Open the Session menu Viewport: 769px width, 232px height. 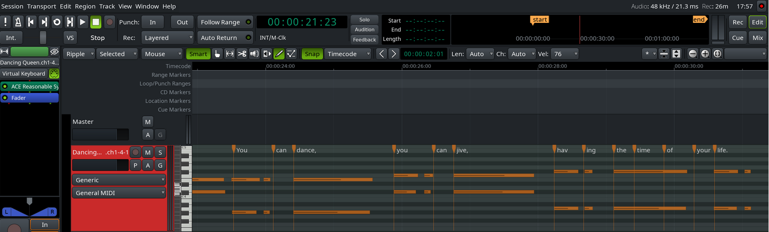point(12,6)
